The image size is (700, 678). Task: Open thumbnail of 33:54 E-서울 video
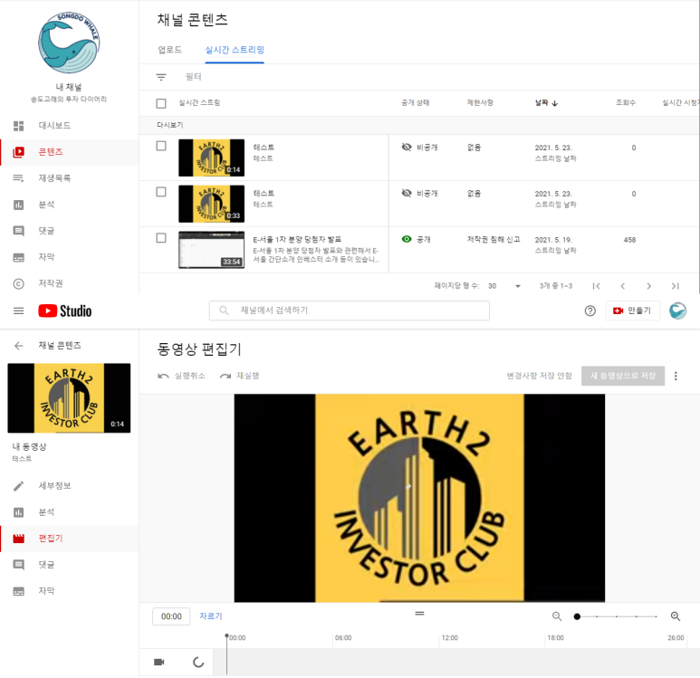[212, 250]
